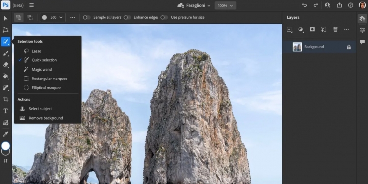Add an adjustment layer
Image resolution: width=368 pixels, height=184 pixels.
pos(301,29)
